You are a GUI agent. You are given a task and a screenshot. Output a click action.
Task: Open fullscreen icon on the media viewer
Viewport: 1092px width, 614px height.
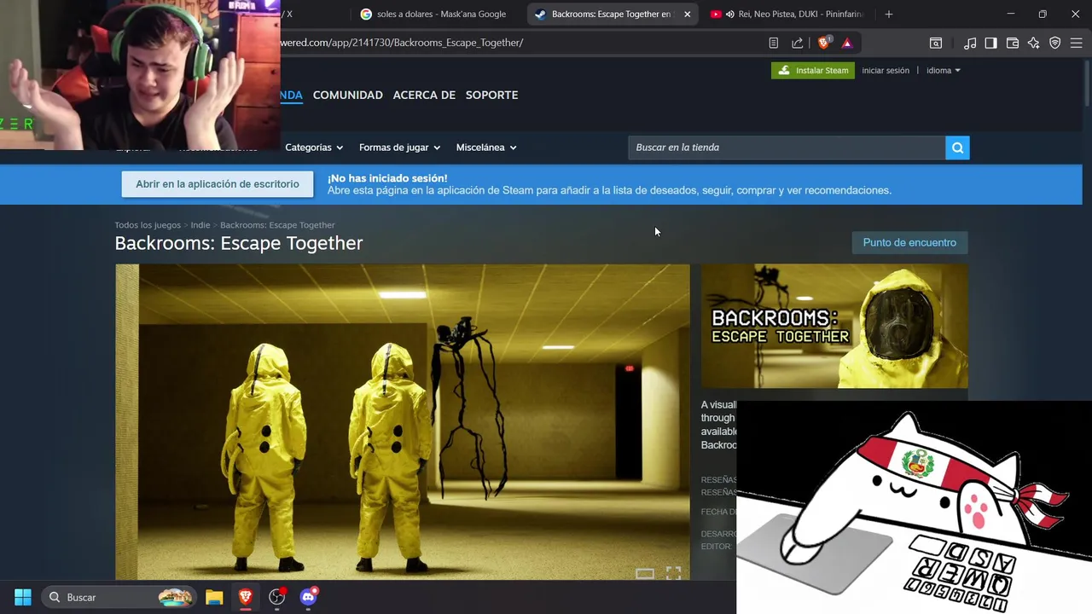673,573
